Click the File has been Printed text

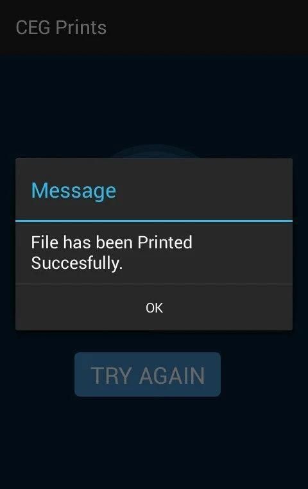pyautogui.click(x=112, y=243)
